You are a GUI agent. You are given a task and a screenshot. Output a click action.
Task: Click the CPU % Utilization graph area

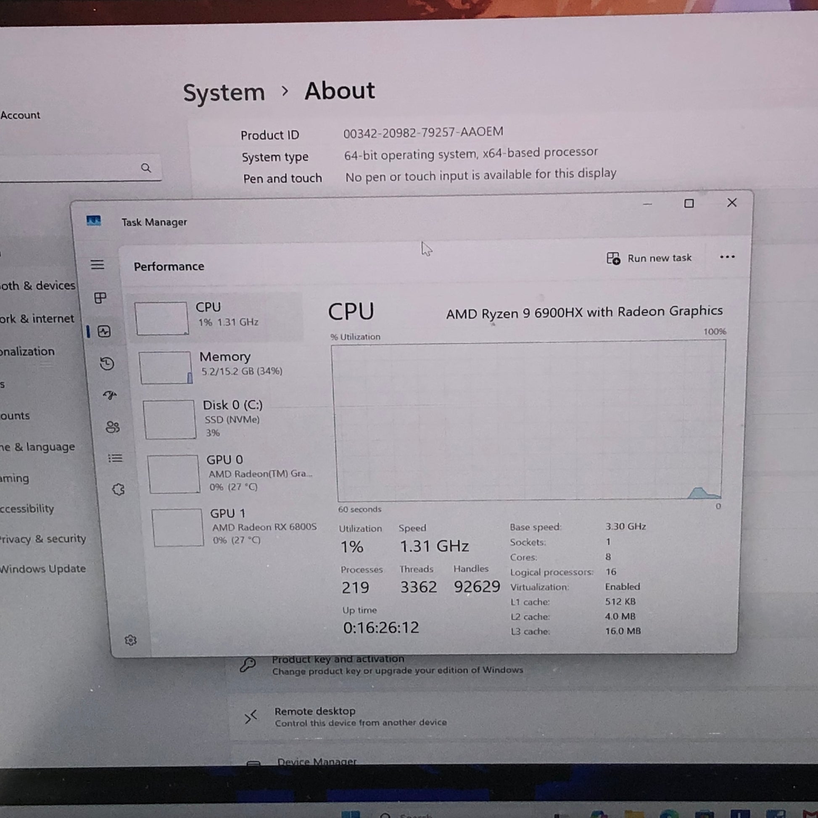point(529,421)
